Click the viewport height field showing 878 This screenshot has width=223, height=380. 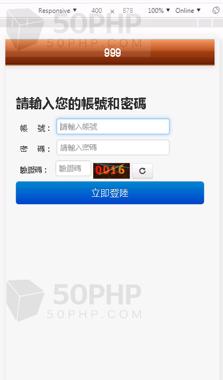click(128, 10)
